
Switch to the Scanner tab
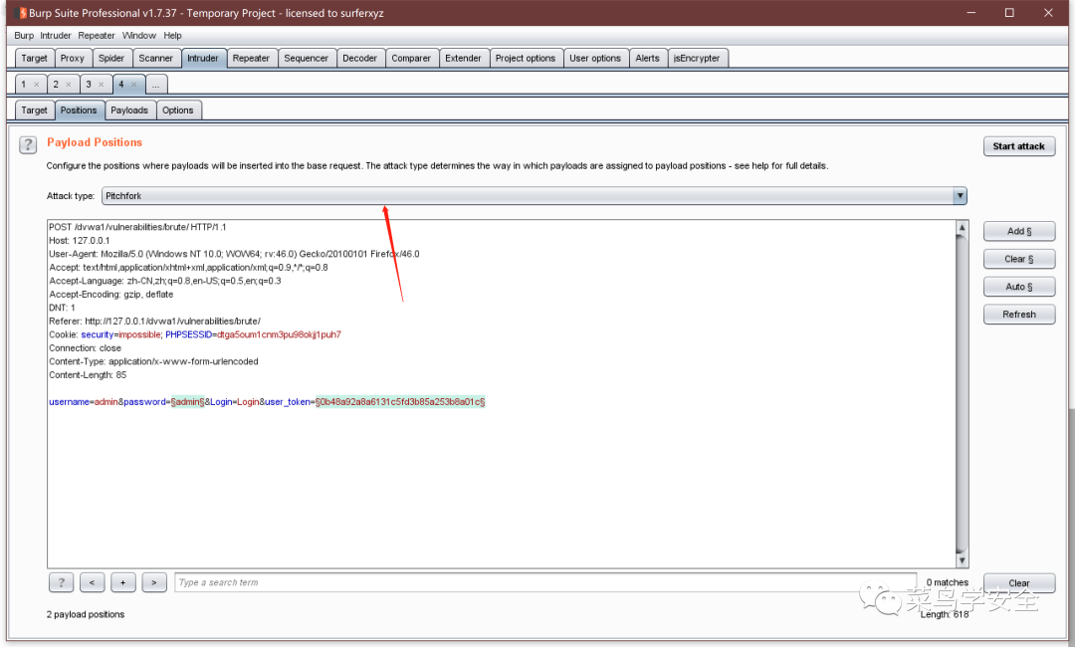(x=155, y=59)
